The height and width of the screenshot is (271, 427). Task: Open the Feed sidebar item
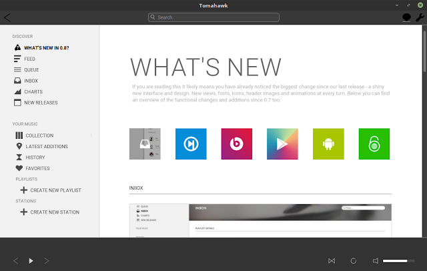(x=29, y=59)
